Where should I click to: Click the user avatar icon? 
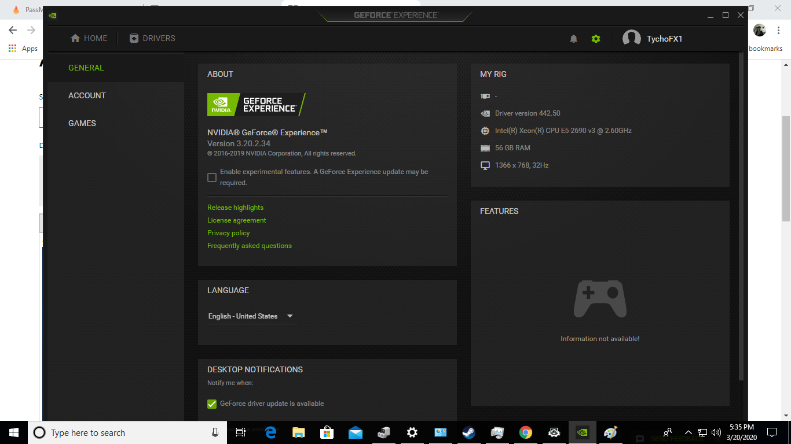[x=632, y=39]
